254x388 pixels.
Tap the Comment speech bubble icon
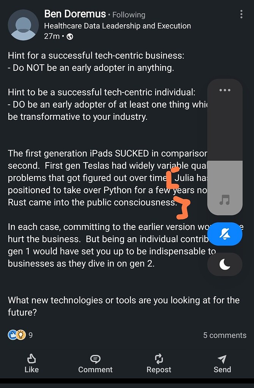[95, 358]
